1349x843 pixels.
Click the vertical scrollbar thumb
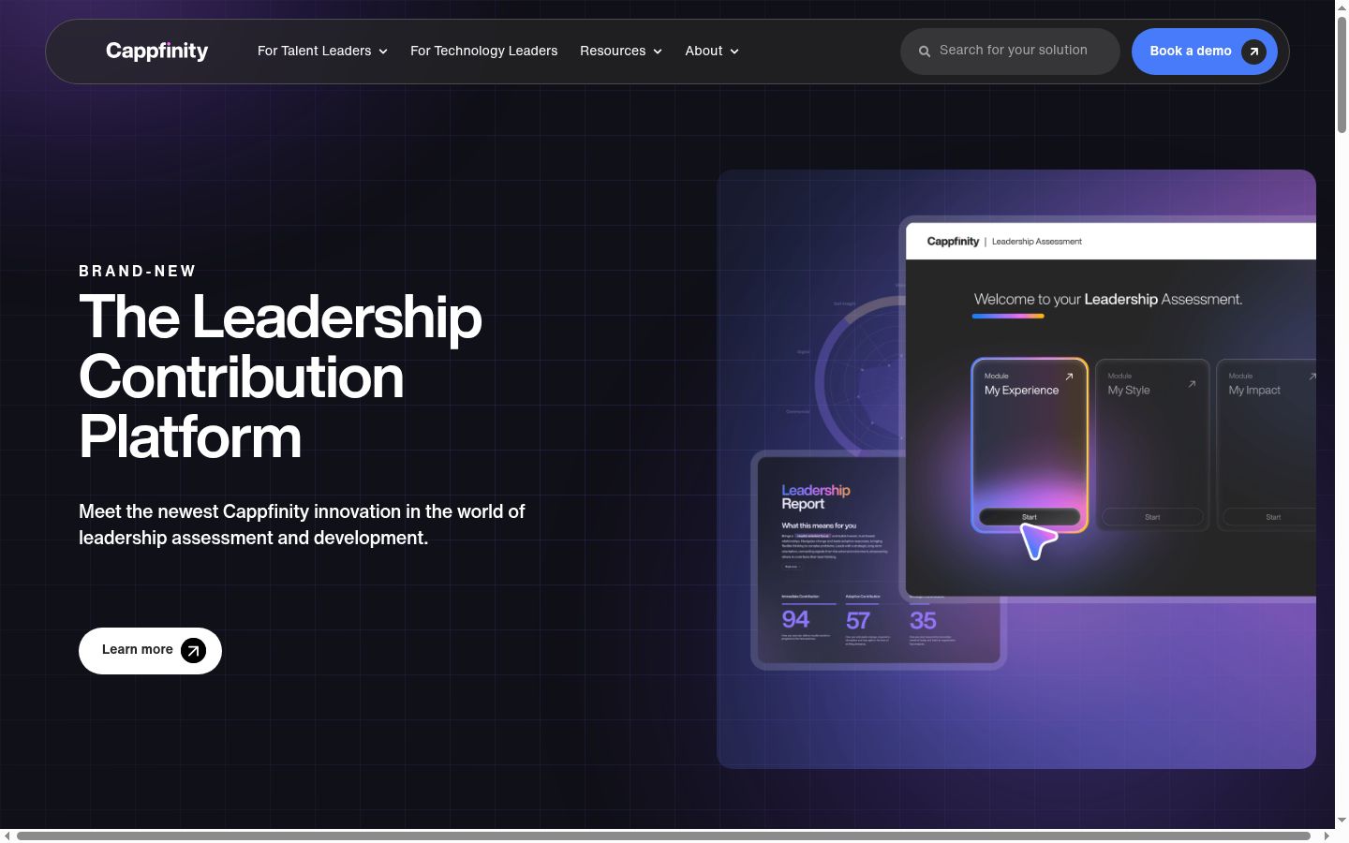tap(1342, 73)
